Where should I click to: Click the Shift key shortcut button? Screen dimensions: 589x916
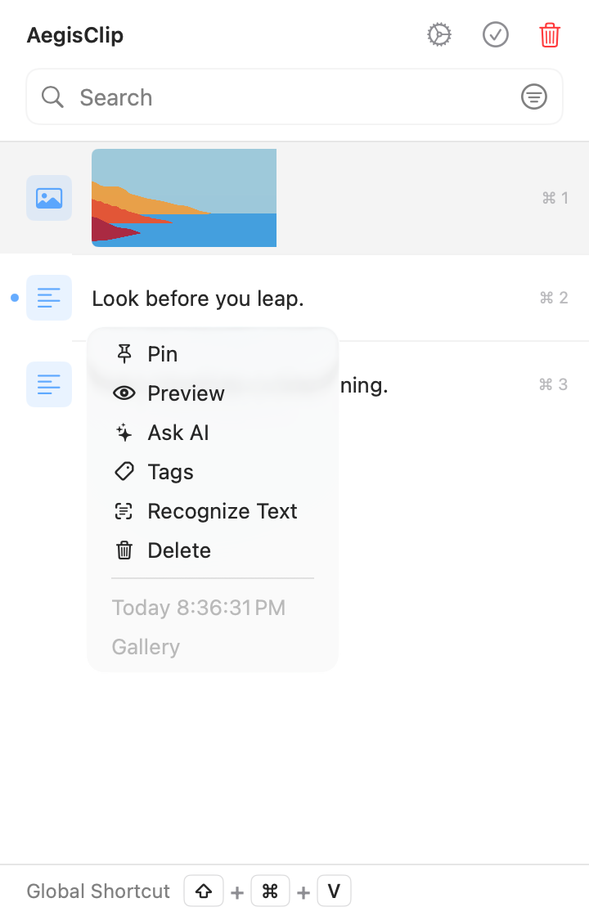click(204, 891)
